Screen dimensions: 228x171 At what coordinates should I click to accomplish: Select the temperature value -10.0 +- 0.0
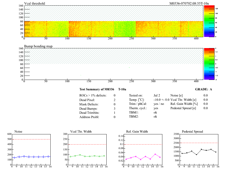(x=161, y=100)
